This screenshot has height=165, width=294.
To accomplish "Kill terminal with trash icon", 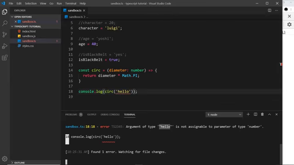I will (262, 114).
